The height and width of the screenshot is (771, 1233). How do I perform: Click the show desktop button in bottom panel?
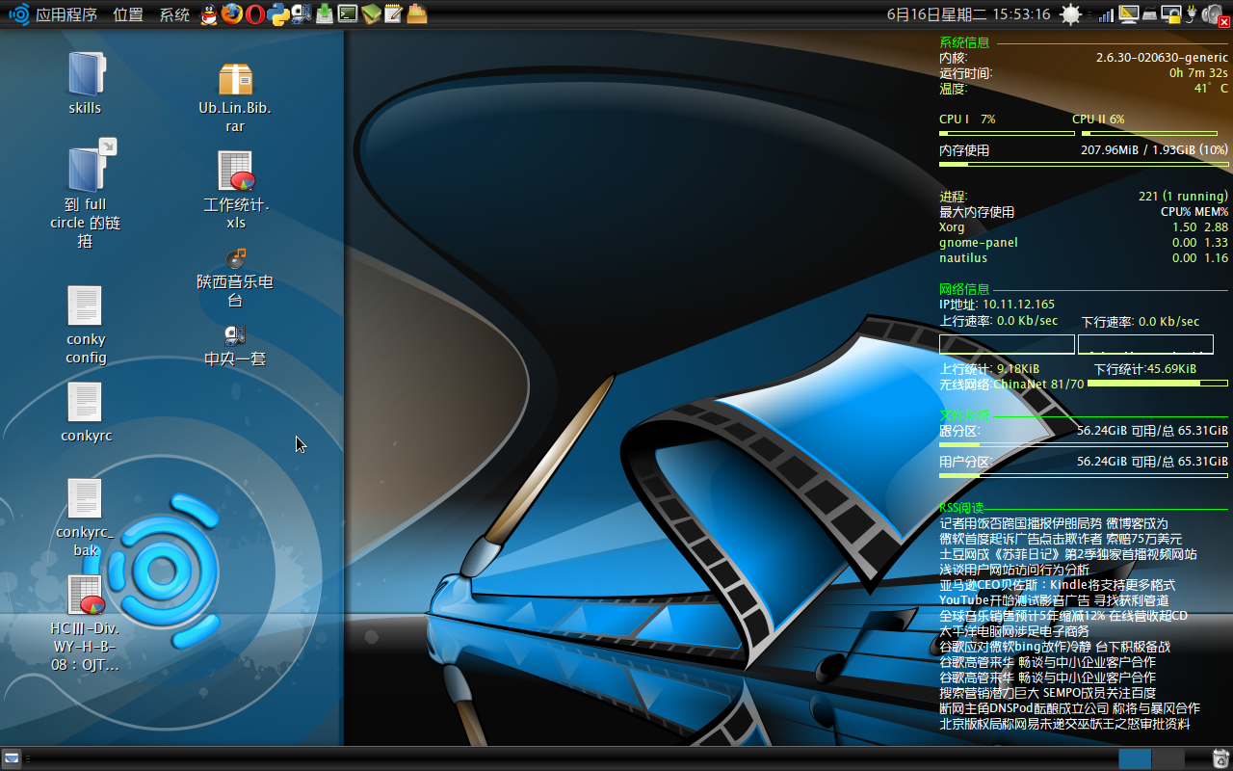(x=12, y=758)
